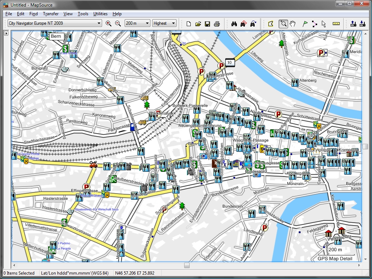Click the restaurant icon at Falkenplatz
The width and height of the screenshot is (372, 279).
(x=100, y=81)
